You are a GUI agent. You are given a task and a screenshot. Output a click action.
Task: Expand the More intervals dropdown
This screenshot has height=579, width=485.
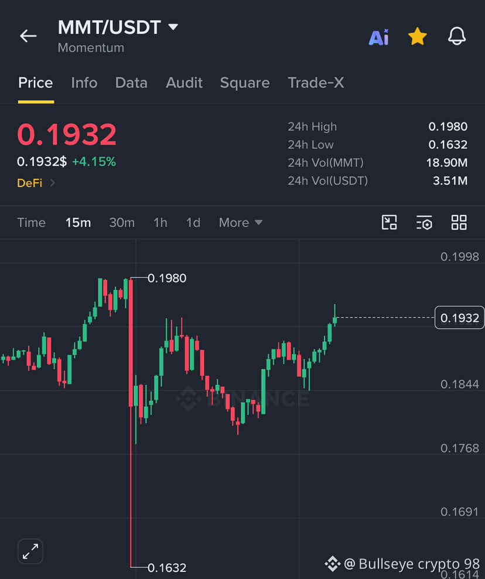pos(241,223)
